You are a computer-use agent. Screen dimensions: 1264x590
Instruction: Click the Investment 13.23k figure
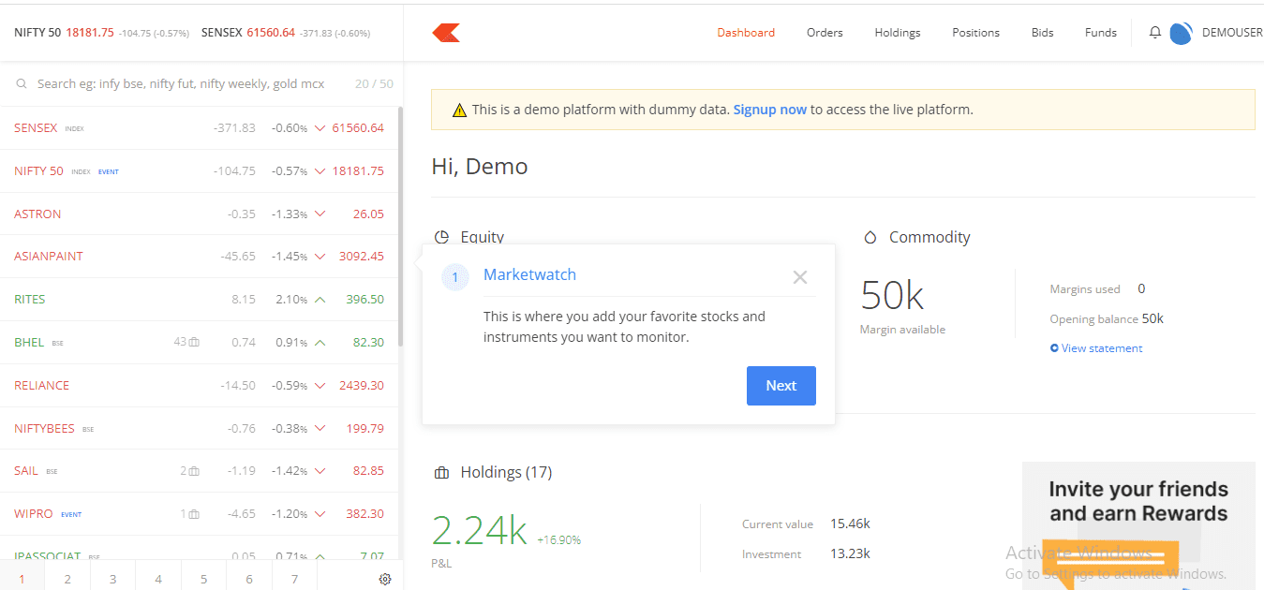click(x=850, y=554)
